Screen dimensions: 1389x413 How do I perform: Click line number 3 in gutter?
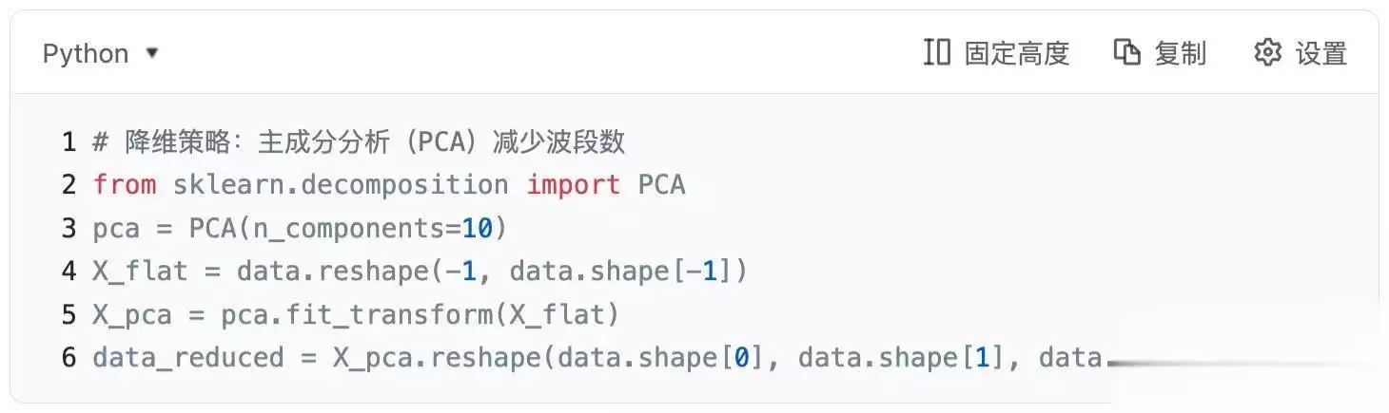(68, 228)
